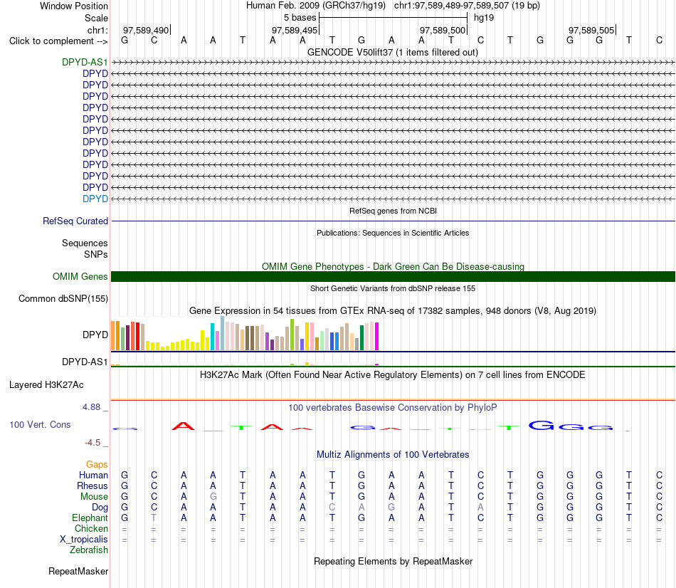Screen dimensions: 676x588
Task: Click the "Elephant" alignment row label
Action: click(x=90, y=518)
